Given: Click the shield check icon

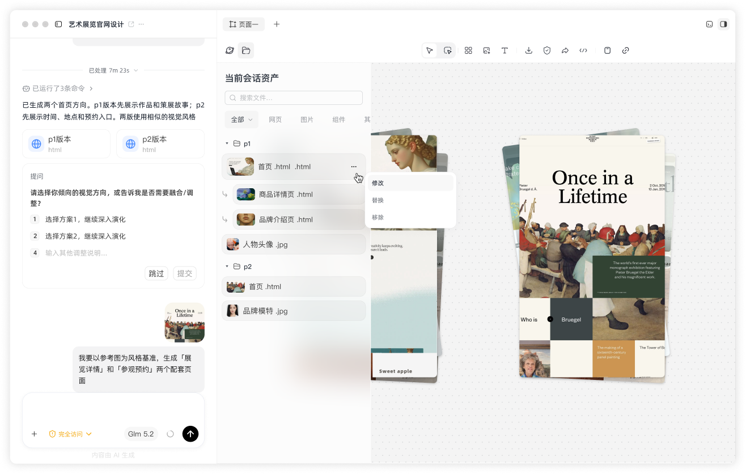Looking at the screenshot, I should pyautogui.click(x=547, y=50).
